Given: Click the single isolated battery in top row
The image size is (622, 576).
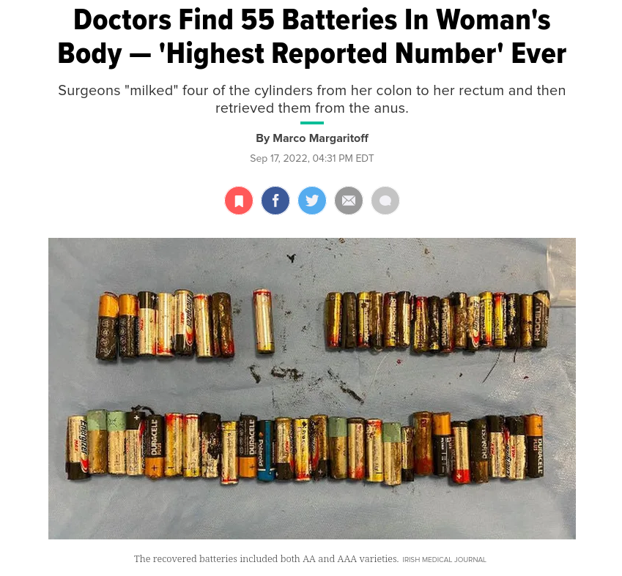Looking at the screenshot, I should click(x=264, y=321).
